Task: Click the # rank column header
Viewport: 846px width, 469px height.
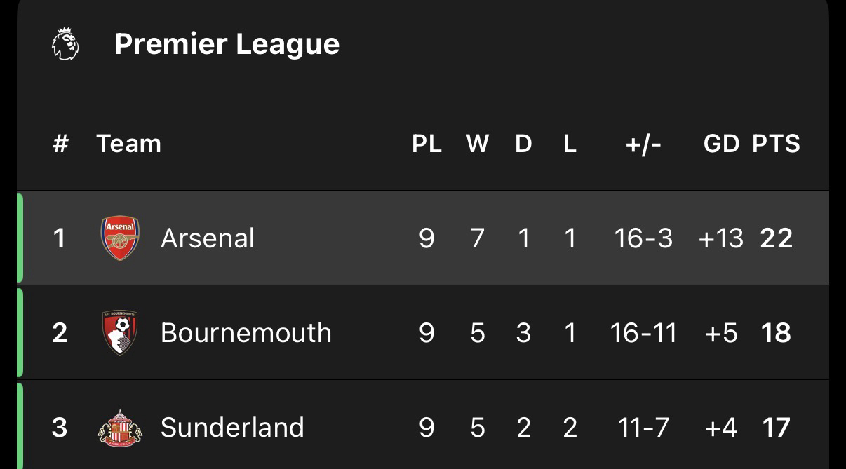Action: [60, 144]
